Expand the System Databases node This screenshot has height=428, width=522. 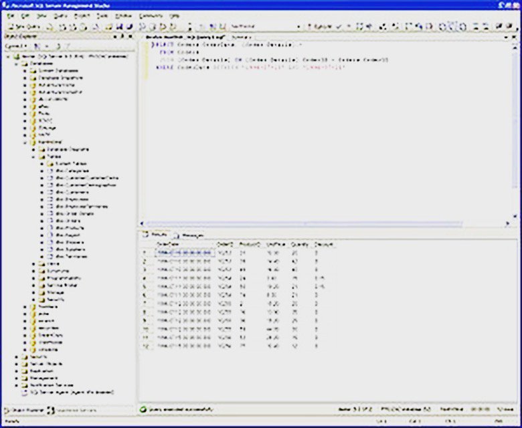click(25, 71)
